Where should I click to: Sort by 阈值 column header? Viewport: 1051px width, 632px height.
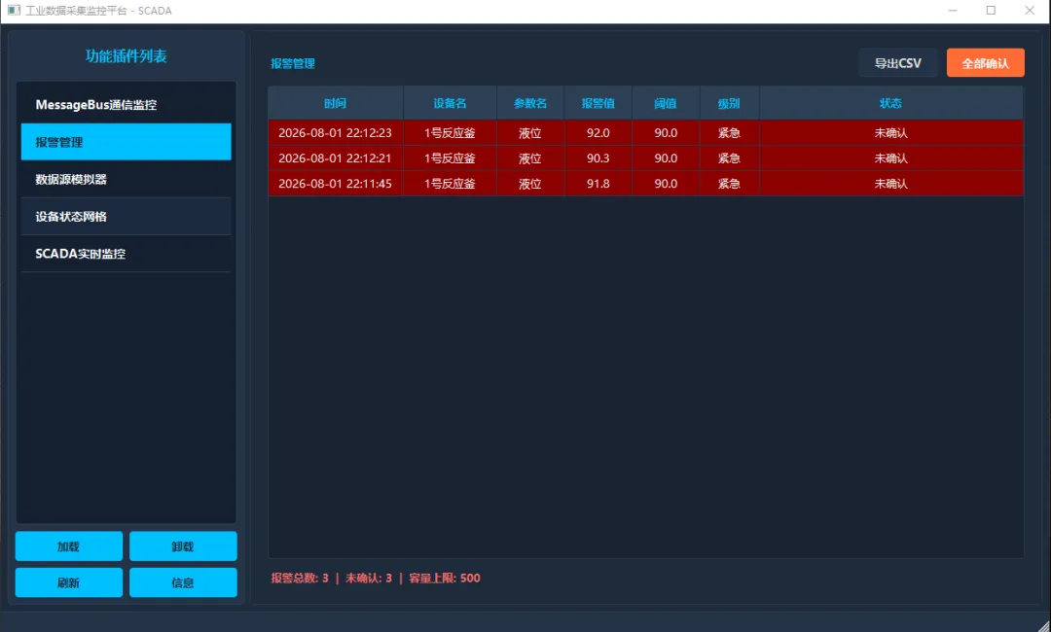[666, 103]
